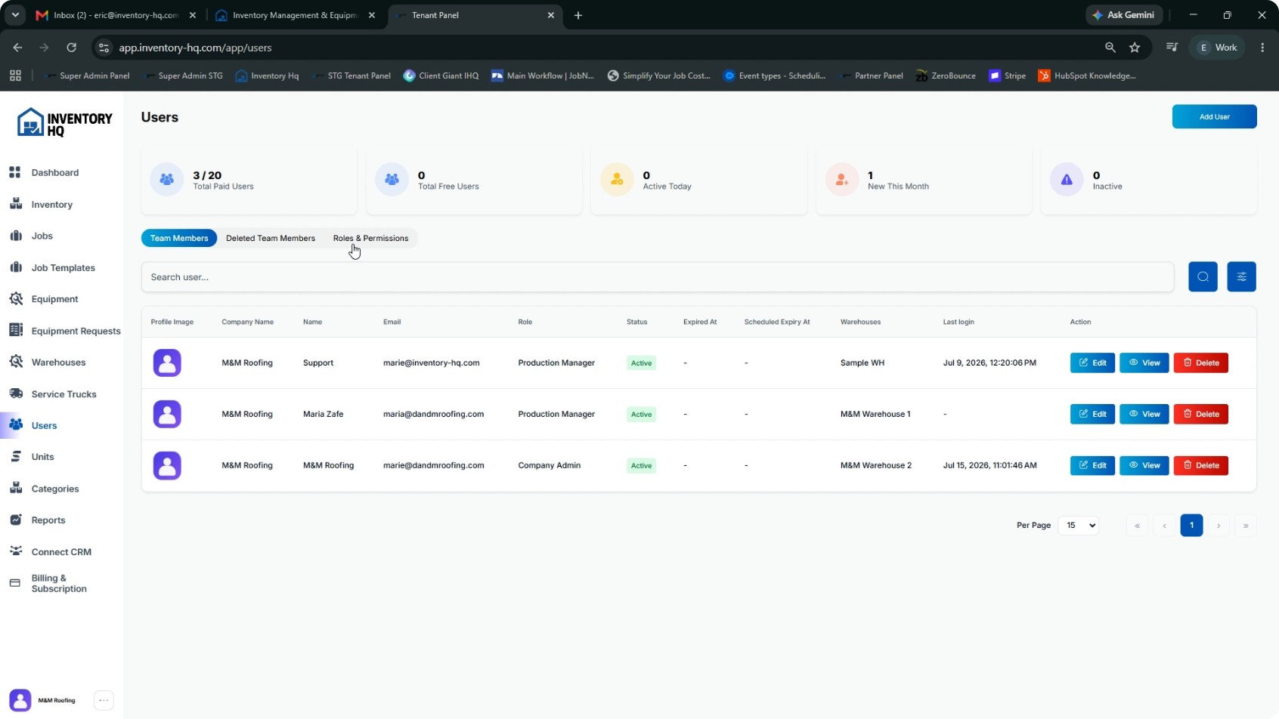View Maria Zafe's user details
This screenshot has height=719, width=1279.
[1144, 414]
